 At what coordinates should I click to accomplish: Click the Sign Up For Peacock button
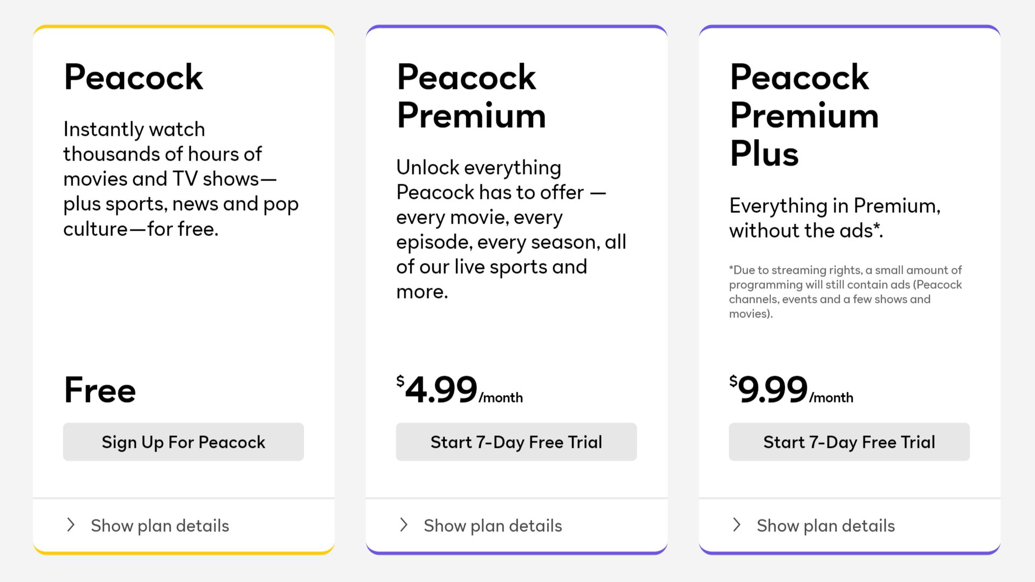(183, 442)
